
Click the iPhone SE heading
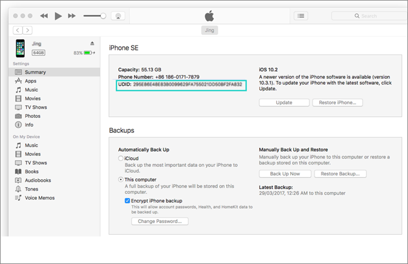[x=123, y=48]
